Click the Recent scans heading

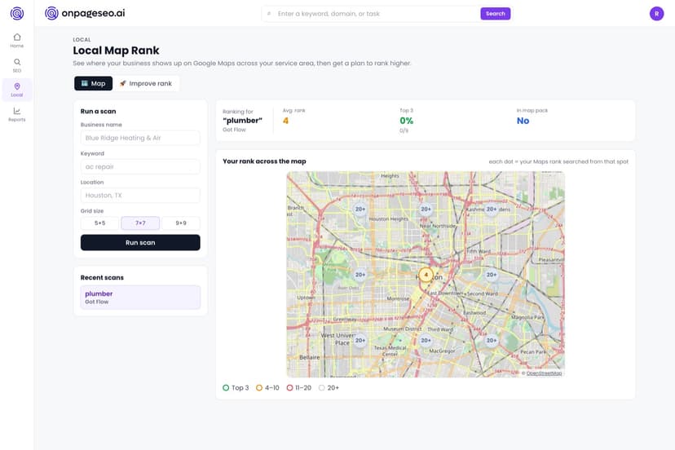(x=102, y=278)
